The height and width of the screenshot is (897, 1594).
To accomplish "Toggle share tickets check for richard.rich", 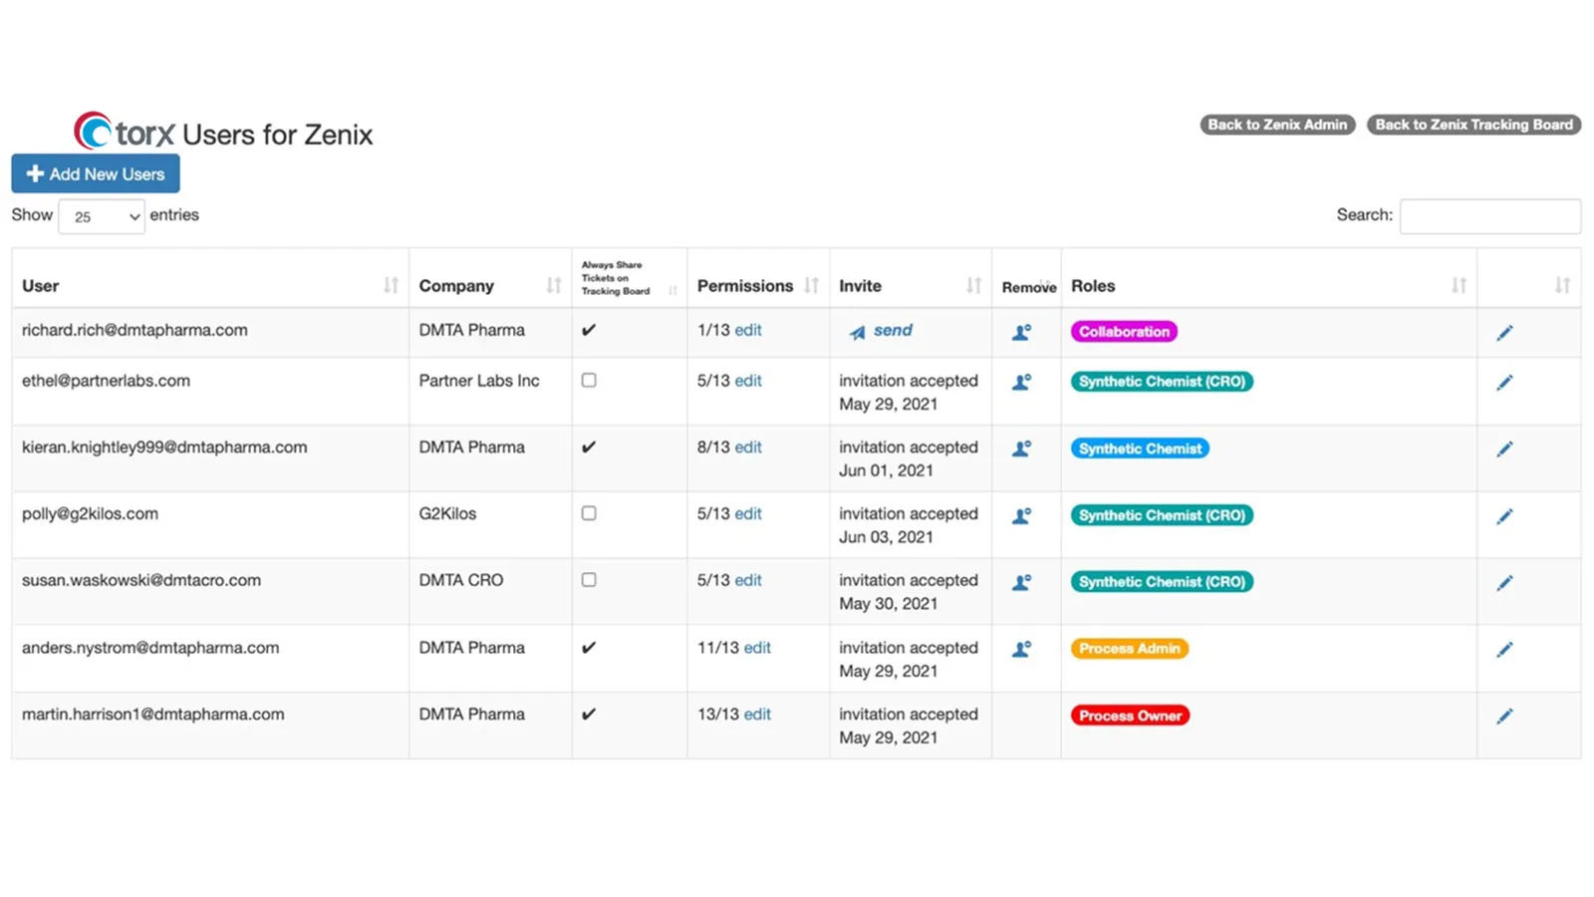I will click(x=589, y=330).
